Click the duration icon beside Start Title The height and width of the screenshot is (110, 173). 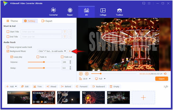click(x=70, y=32)
